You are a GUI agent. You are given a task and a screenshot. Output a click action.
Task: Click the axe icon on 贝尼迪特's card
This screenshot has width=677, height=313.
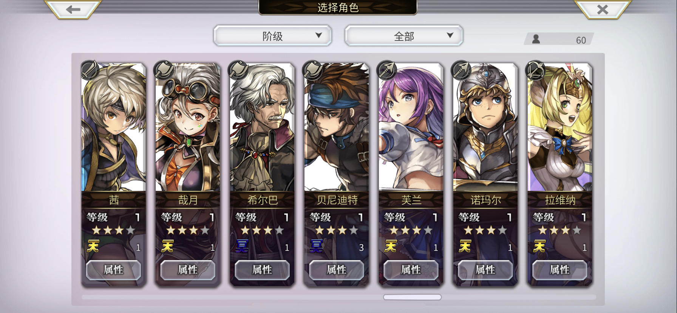click(x=313, y=70)
